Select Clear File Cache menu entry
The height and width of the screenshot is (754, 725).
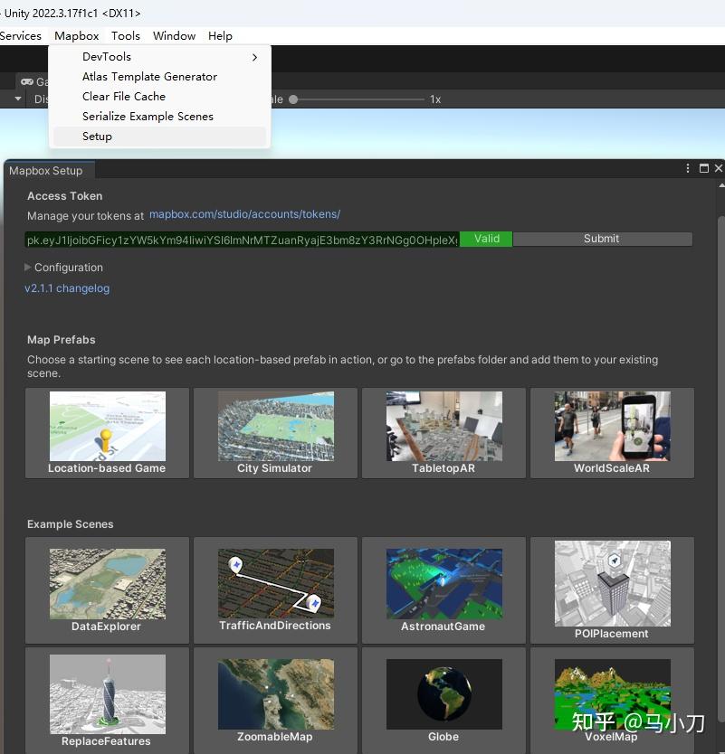click(124, 97)
